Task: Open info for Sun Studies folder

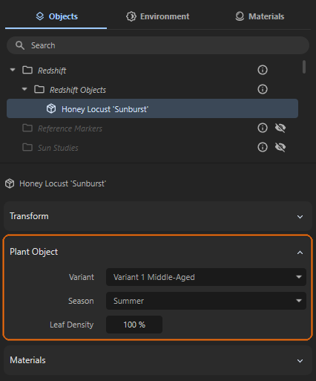Action: tap(263, 147)
